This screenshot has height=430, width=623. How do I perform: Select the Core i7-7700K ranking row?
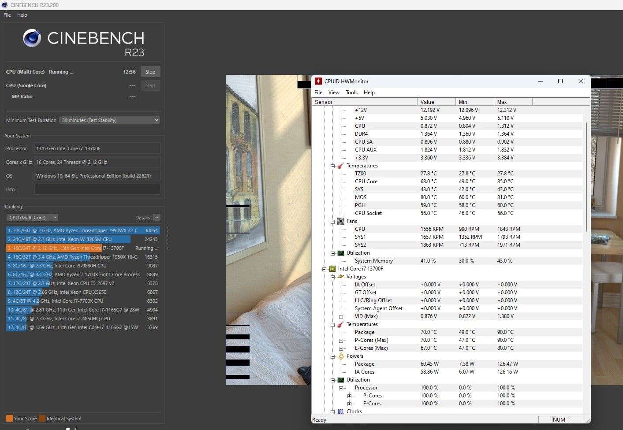83,301
